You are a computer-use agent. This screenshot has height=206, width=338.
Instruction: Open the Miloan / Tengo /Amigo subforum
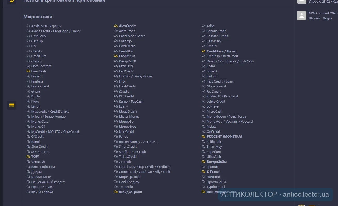[48, 117]
